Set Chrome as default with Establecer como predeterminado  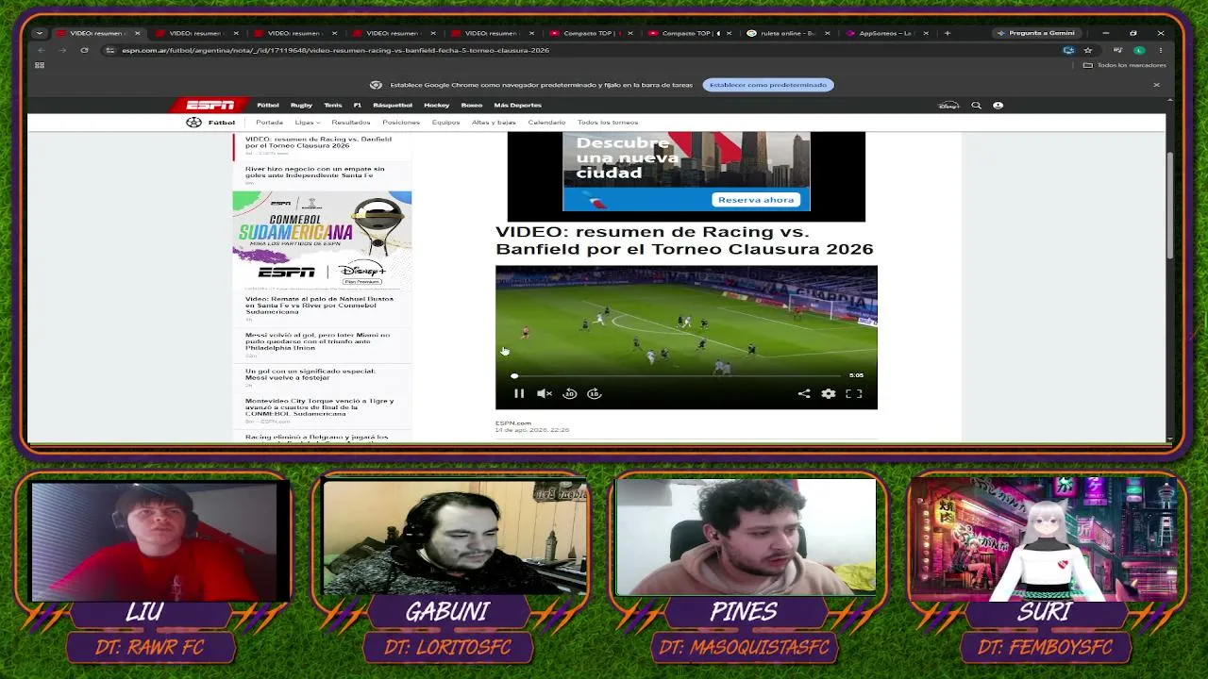768,85
